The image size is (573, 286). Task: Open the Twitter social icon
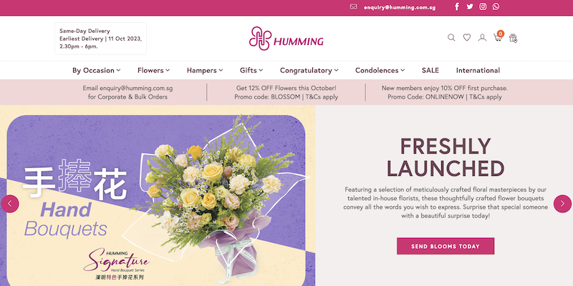point(470,6)
